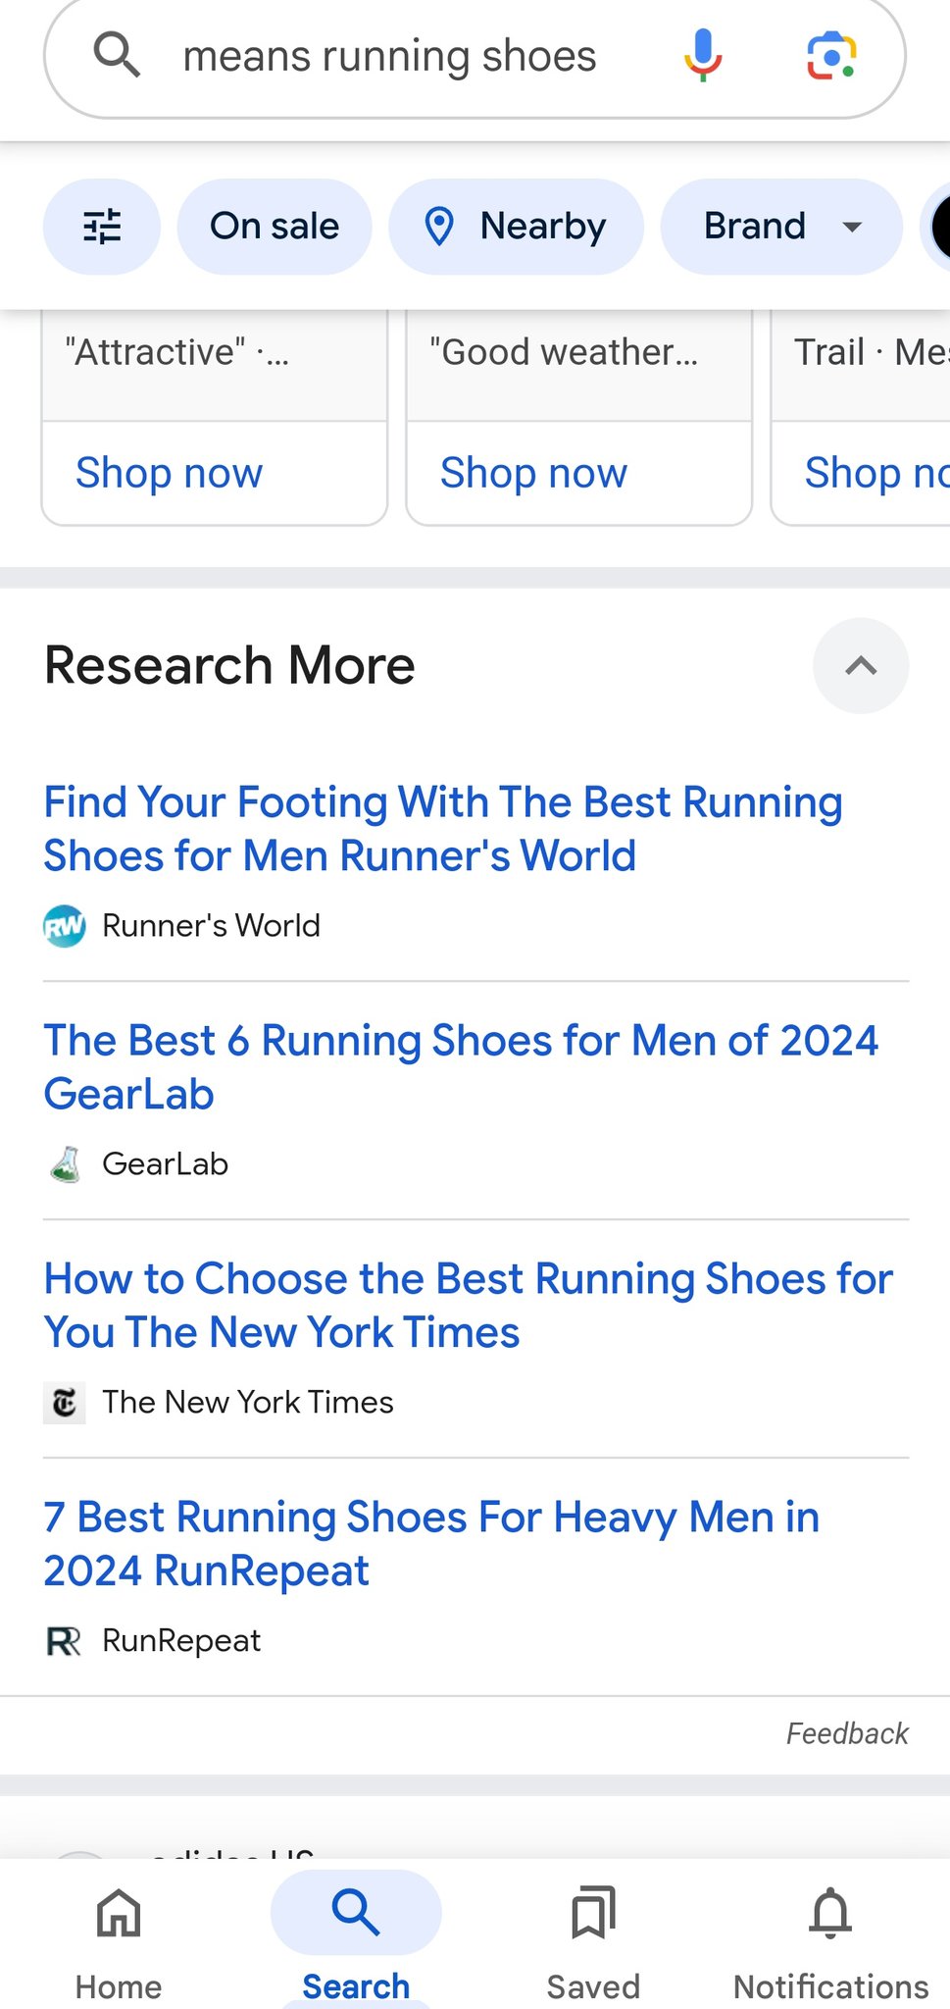Tap the RunRepeat logo icon
Screen dimensions: 950x2009
tap(65, 1641)
